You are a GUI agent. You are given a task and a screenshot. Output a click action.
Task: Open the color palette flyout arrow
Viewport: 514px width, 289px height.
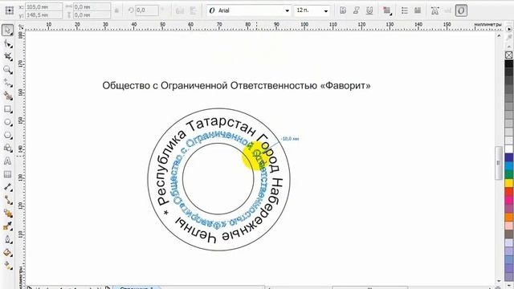click(x=508, y=29)
